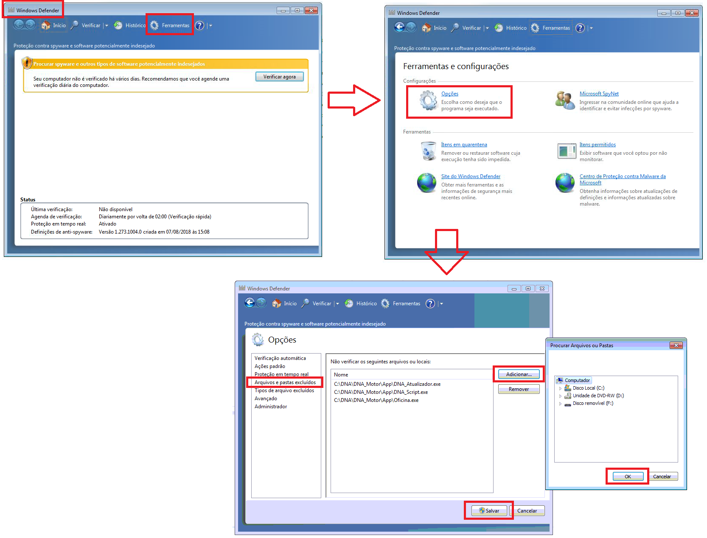The height and width of the screenshot is (538, 707).
Task: Click the Disco removível (F:) drive icon
Action: point(567,404)
